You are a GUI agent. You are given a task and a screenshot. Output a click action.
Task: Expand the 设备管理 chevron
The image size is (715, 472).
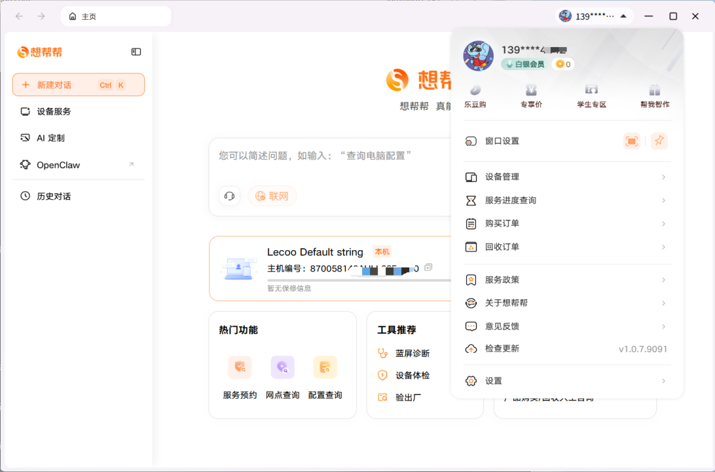(x=663, y=177)
